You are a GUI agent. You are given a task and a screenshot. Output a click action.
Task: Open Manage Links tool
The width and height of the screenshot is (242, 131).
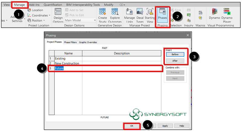coord(129,16)
